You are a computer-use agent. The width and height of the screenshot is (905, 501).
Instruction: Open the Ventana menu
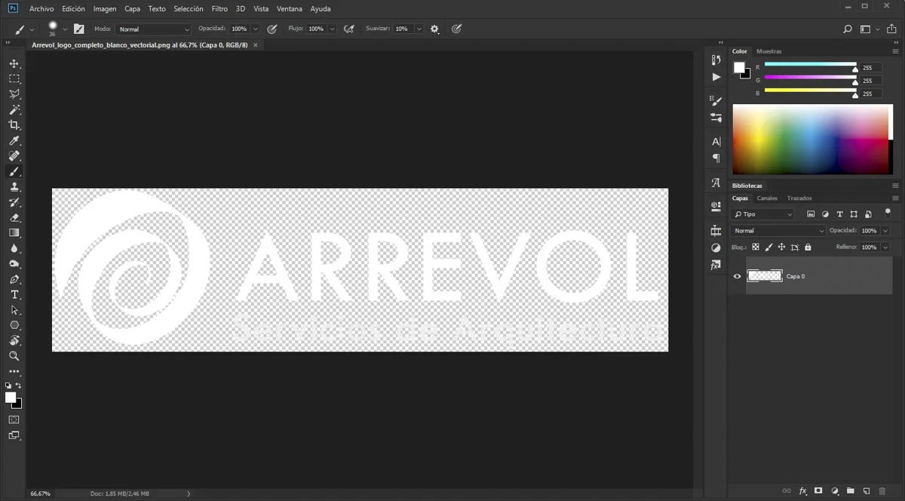290,9
